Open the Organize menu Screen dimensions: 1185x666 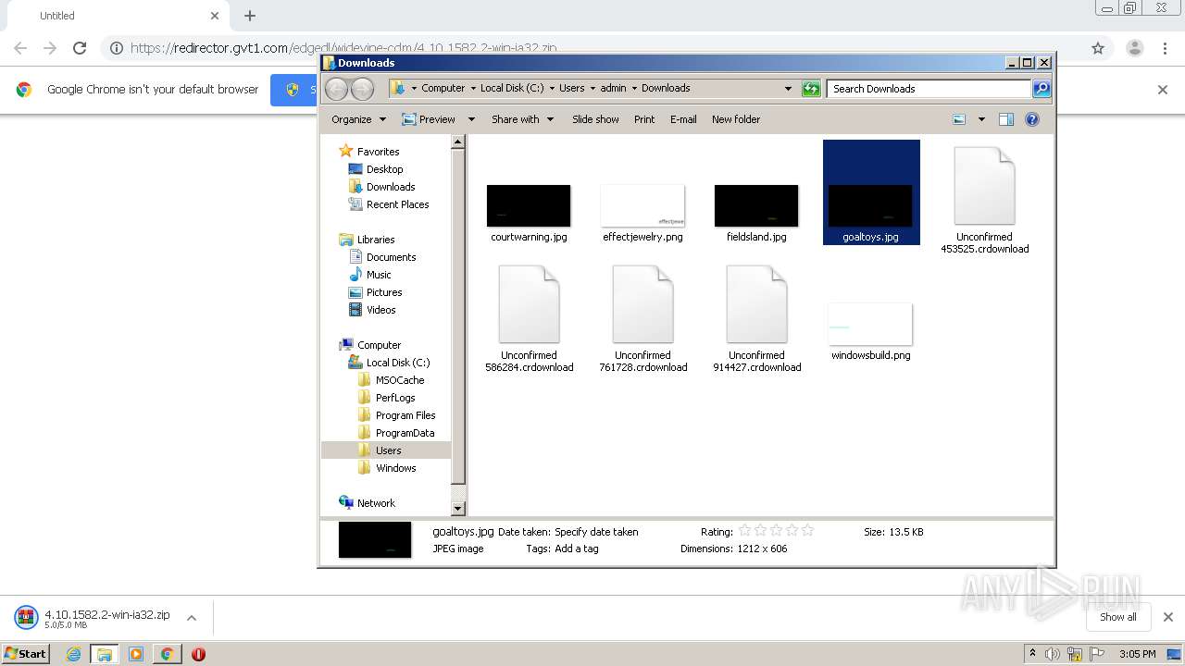coord(357,119)
